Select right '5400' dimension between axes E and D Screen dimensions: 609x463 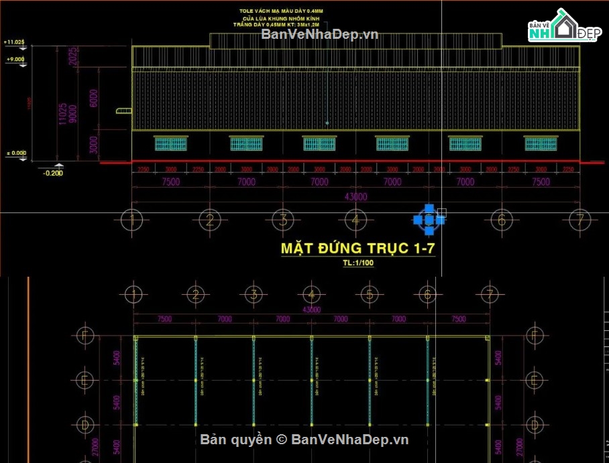[498, 403]
